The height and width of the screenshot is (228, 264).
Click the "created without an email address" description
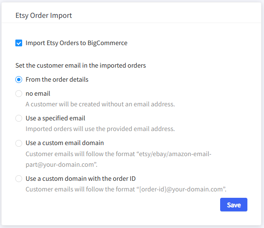[x=100, y=104]
